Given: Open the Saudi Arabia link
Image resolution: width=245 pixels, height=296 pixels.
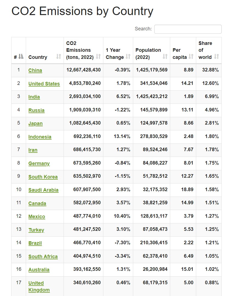Looking at the screenshot, I should click(x=44, y=190).
